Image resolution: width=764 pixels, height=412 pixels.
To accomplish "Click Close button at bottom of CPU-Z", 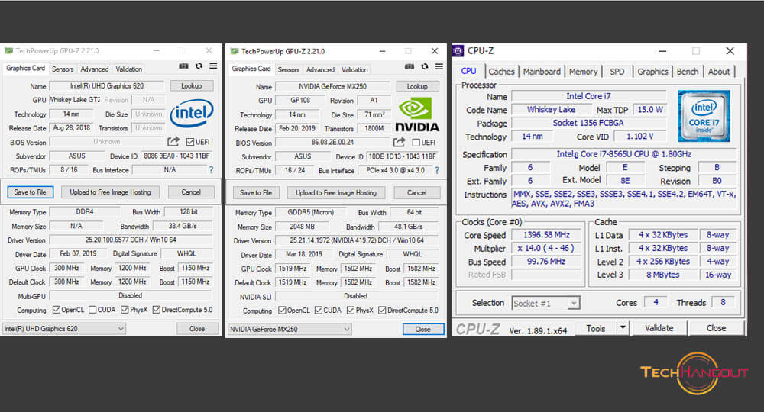I will click(717, 328).
